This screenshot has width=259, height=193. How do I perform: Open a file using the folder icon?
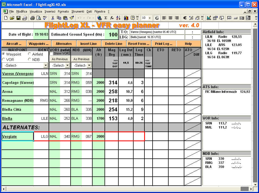(x=12, y=18)
